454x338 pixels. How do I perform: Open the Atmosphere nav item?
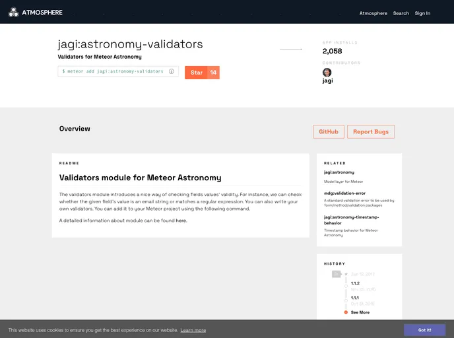373,13
